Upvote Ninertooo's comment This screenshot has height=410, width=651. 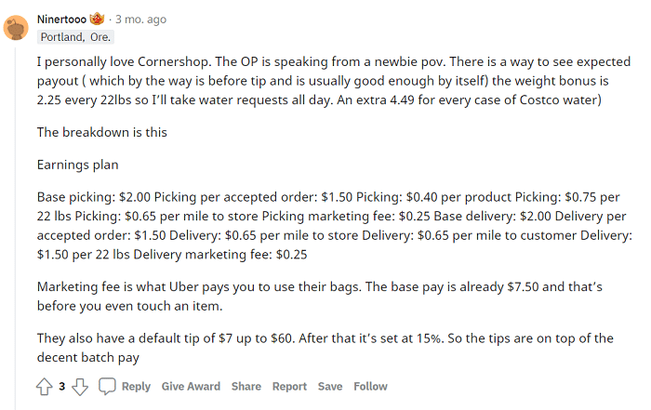click(44, 387)
